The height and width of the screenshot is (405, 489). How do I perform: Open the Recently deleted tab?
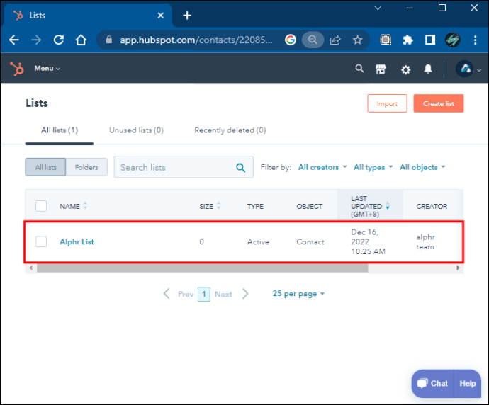click(230, 130)
